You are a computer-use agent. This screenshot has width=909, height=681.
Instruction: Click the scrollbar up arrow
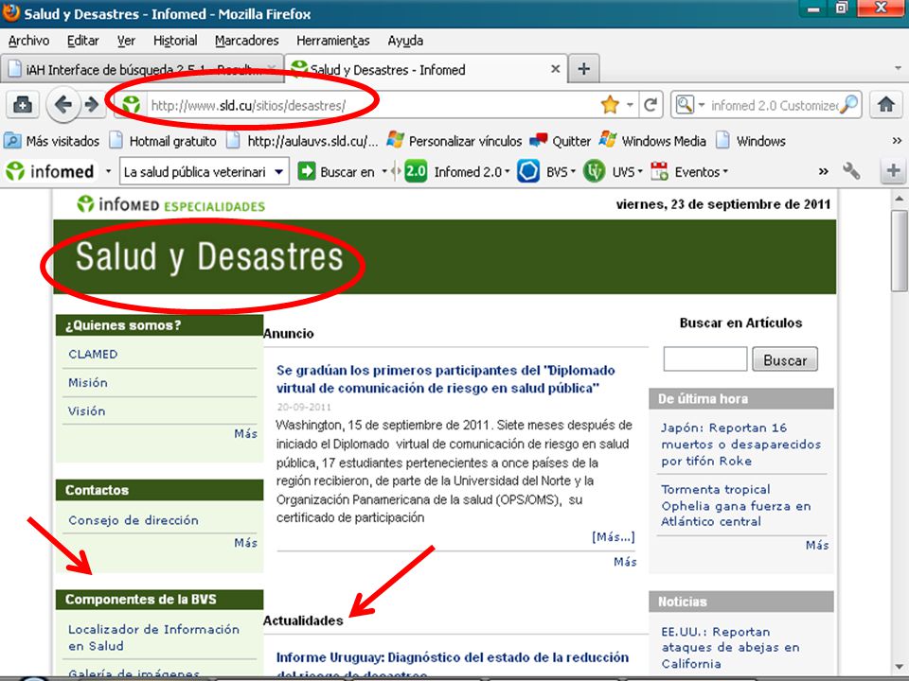pyautogui.click(x=900, y=198)
